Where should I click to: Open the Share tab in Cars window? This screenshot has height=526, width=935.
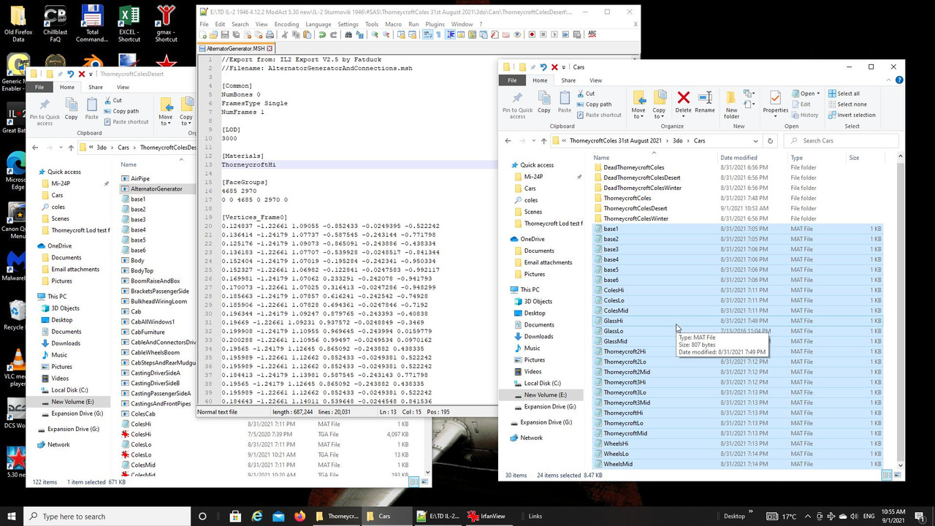pos(568,80)
